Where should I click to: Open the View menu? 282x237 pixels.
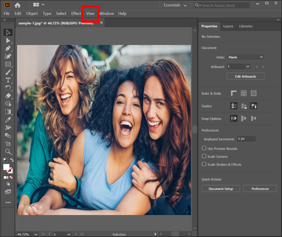coord(90,13)
